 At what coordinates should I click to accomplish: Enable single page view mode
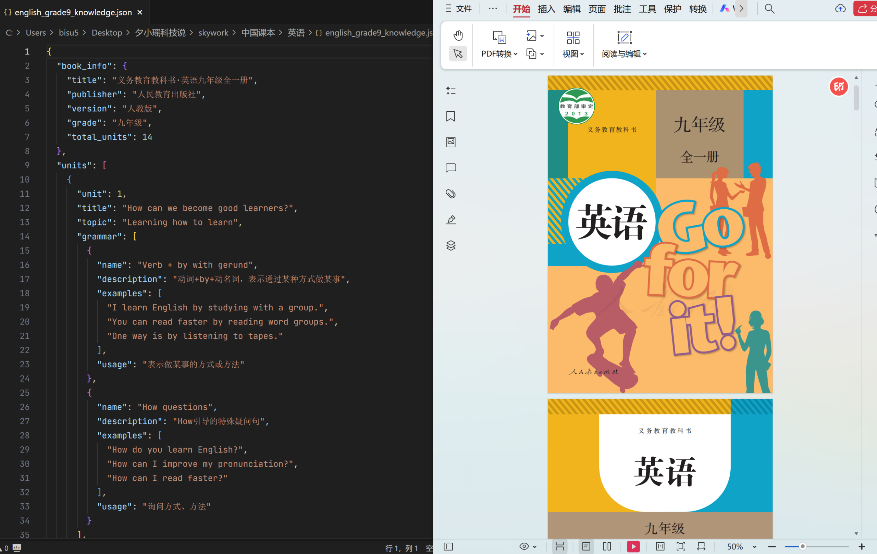coord(586,546)
